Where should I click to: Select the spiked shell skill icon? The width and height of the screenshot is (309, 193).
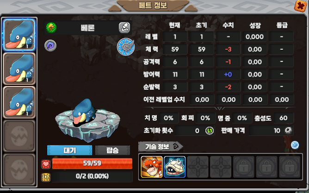click(174, 167)
